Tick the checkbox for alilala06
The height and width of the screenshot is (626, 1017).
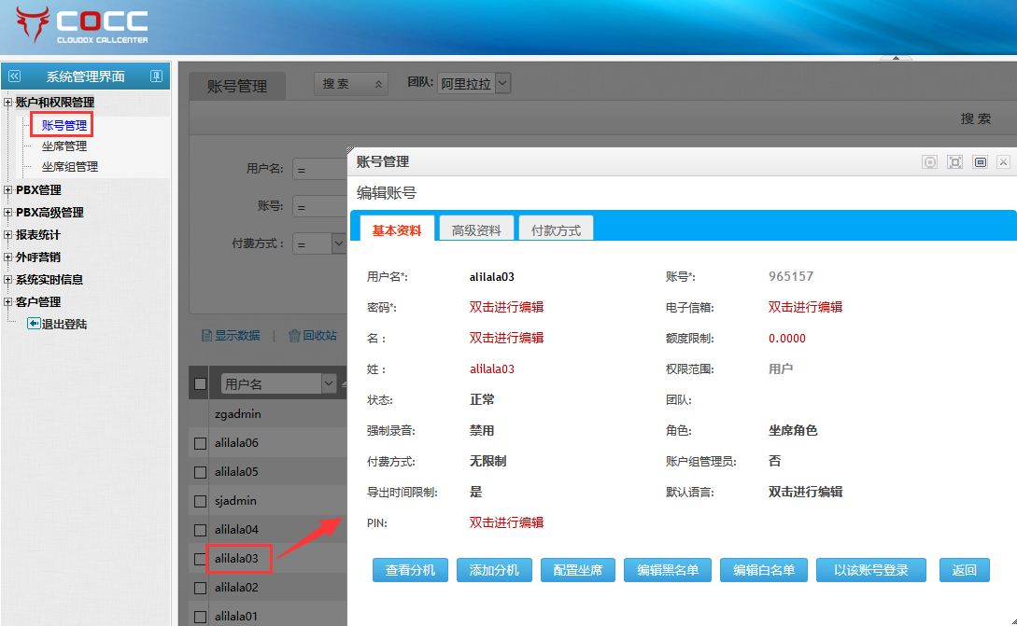[200, 443]
